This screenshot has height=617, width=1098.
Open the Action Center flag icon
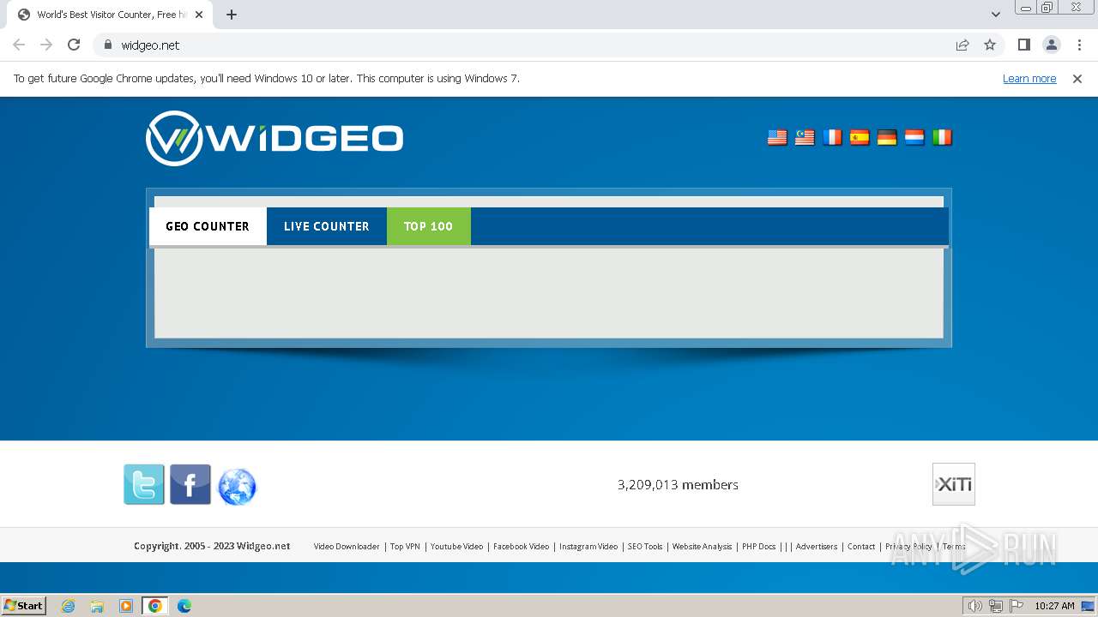tap(1015, 606)
